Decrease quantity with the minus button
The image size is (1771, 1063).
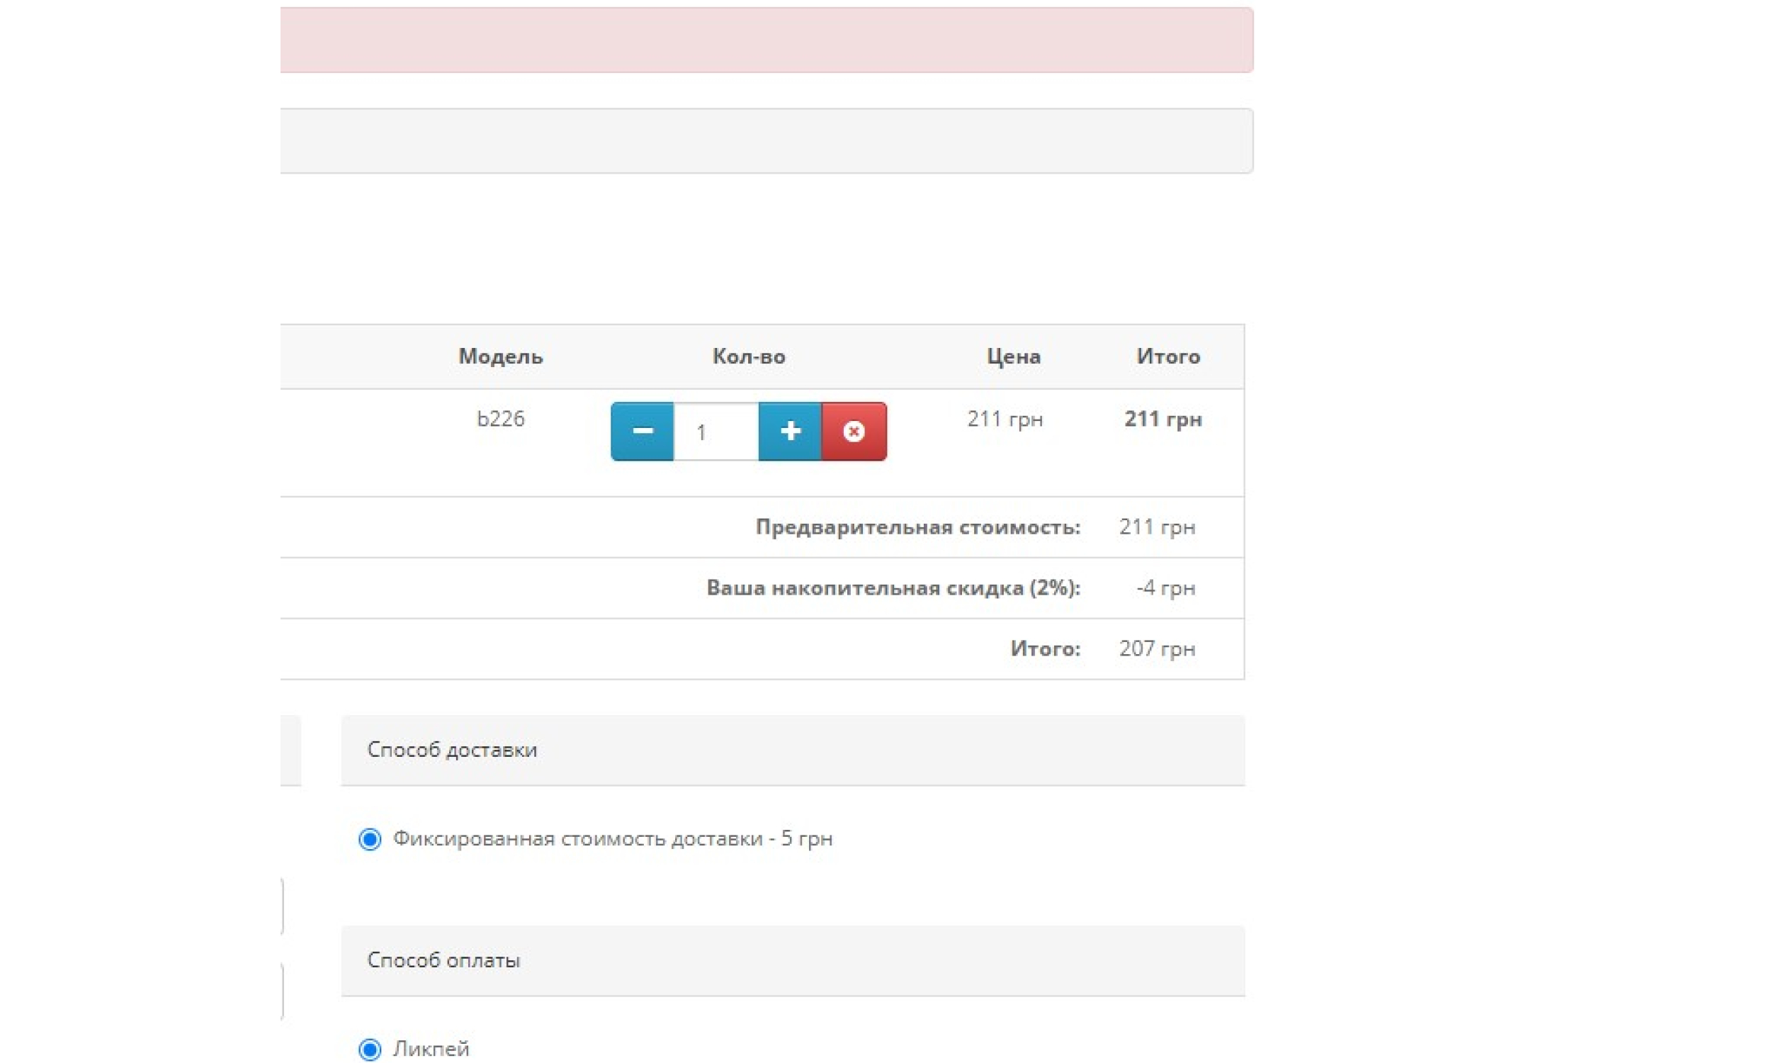point(642,431)
